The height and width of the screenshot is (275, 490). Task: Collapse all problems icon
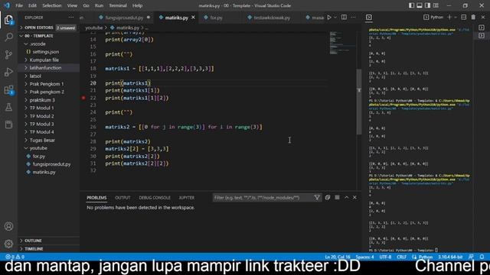(328, 197)
